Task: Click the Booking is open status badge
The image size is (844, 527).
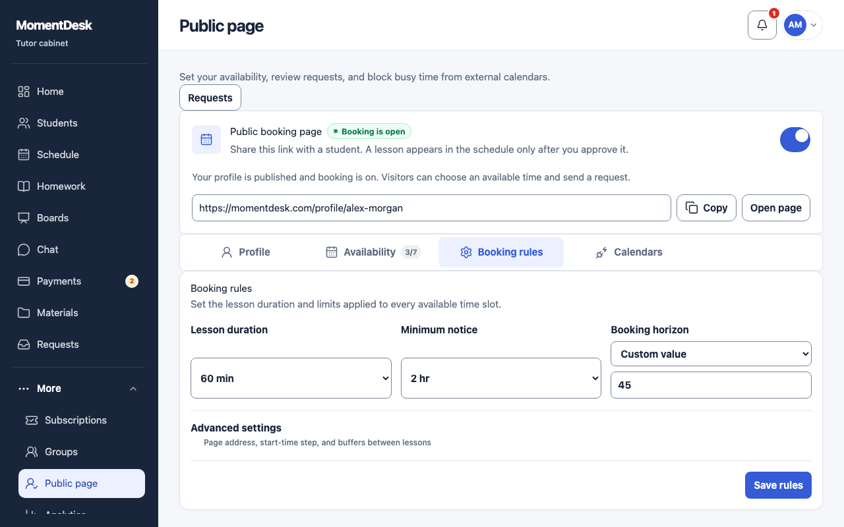Action: (369, 131)
